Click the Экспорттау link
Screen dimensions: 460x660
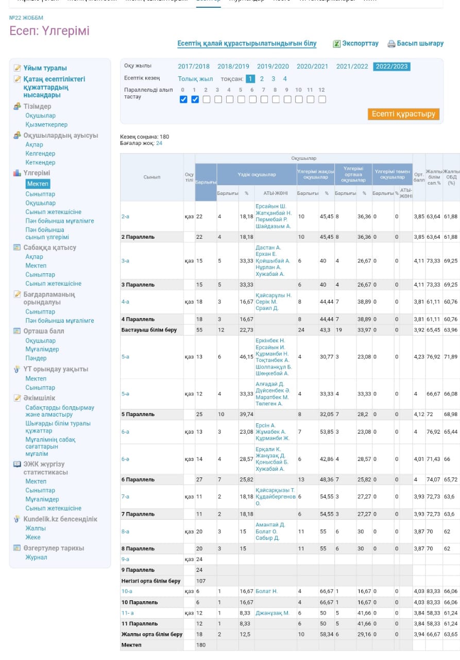coord(360,44)
